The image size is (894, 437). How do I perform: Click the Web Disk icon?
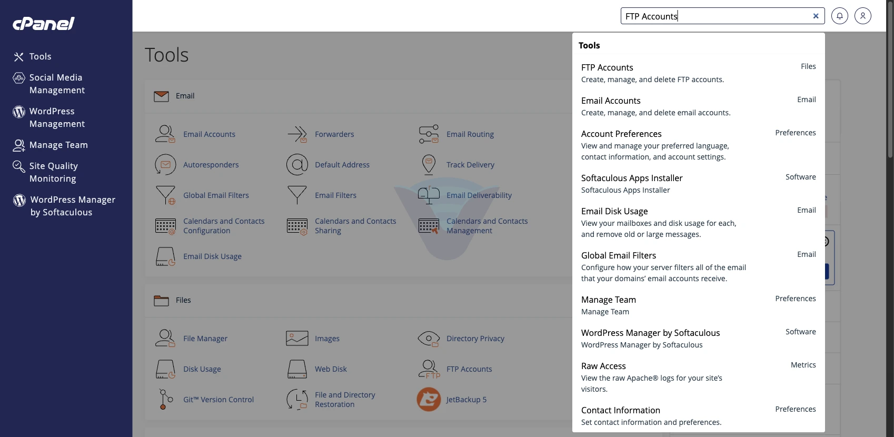(x=297, y=369)
